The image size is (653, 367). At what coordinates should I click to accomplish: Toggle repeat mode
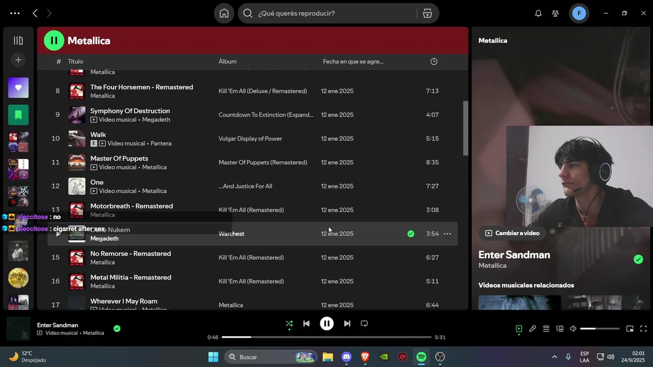click(x=364, y=324)
